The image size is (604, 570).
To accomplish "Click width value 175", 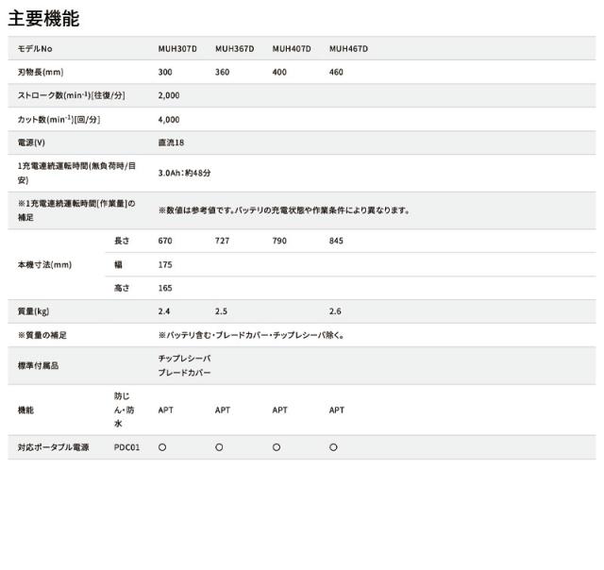I will (165, 264).
